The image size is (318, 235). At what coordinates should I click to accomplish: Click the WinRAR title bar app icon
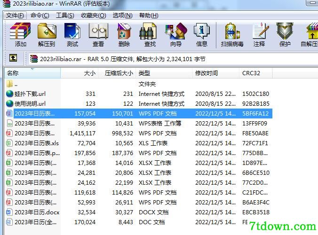pyautogui.click(x=6, y=4)
